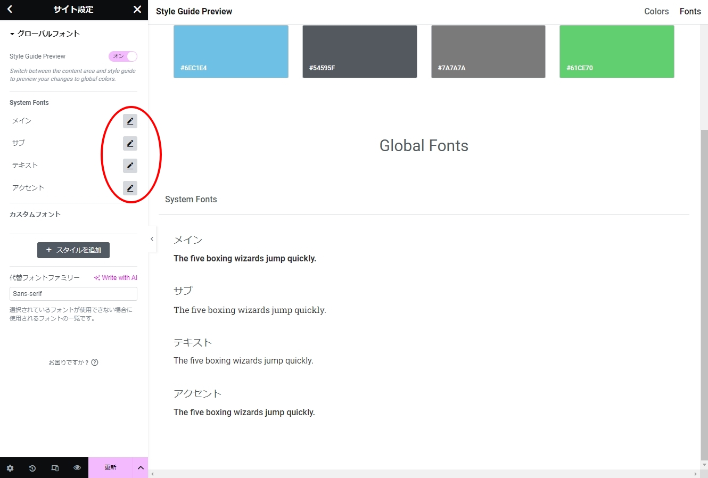Open the revision history icon
Screen dimensions: 708x478
point(32,468)
